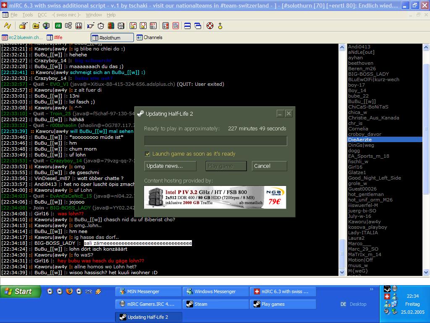This screenshot has width=430, height=323.
Task: Cancel the Half-Life 2 update
Action: coord(269,166)
